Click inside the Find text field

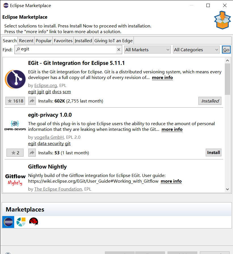[x=68, y=49]
